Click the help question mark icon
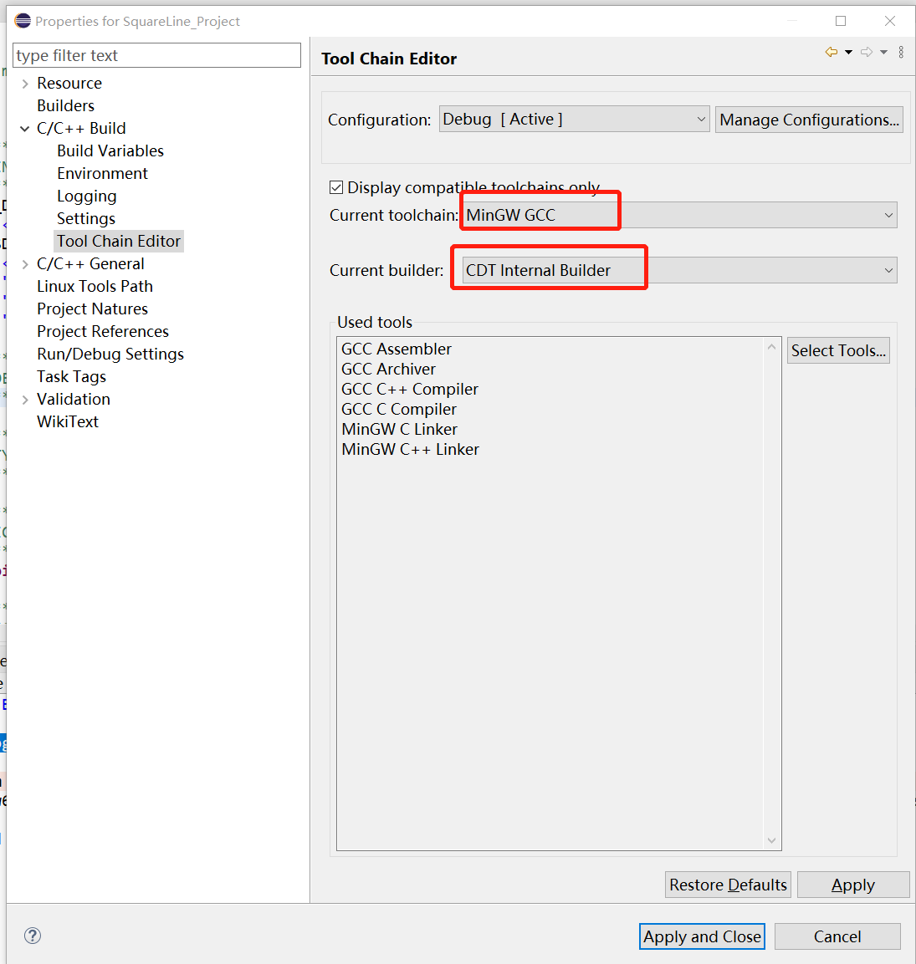The height and width of the screenshot is (964, 916). point(33,936)
